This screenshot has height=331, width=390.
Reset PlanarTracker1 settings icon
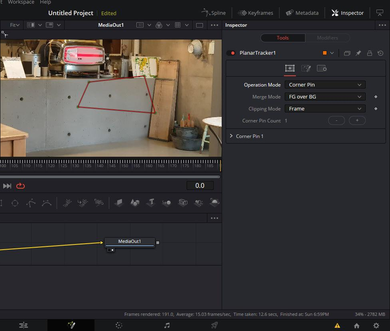coord(380,53)
